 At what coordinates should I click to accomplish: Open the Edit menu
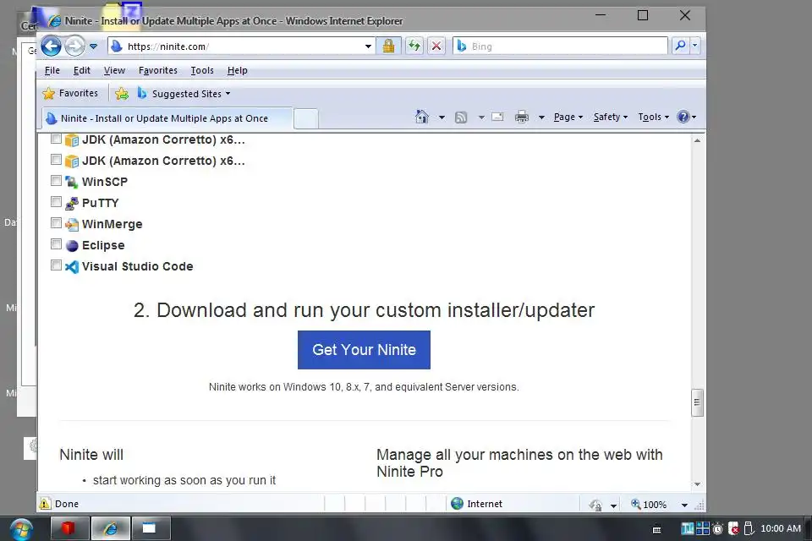tap(82, 70)
